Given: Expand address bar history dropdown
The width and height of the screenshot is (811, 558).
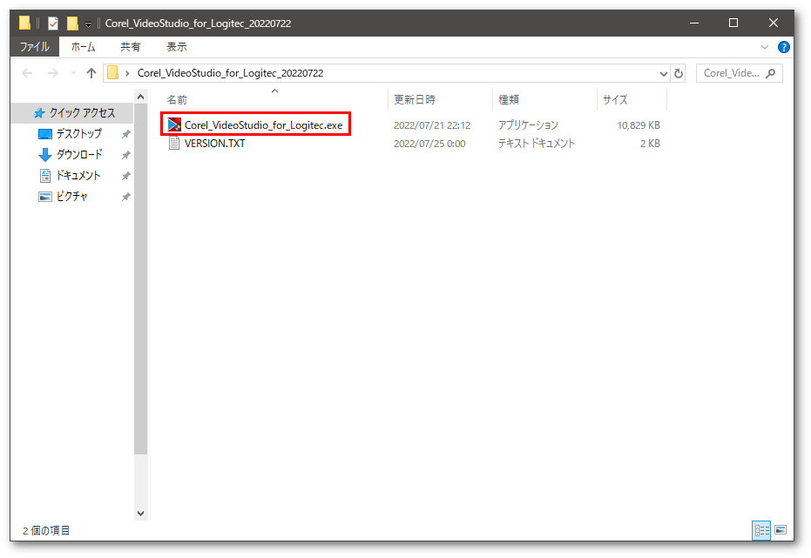Looking at the screenshot, I should [664, 74].
